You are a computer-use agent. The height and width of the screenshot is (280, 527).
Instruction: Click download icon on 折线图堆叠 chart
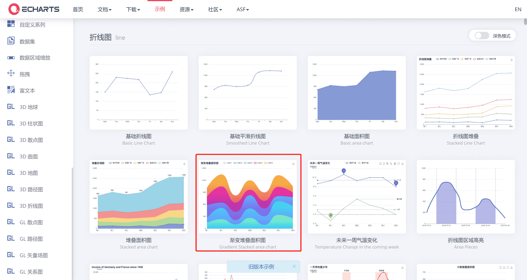click(511, 60)
